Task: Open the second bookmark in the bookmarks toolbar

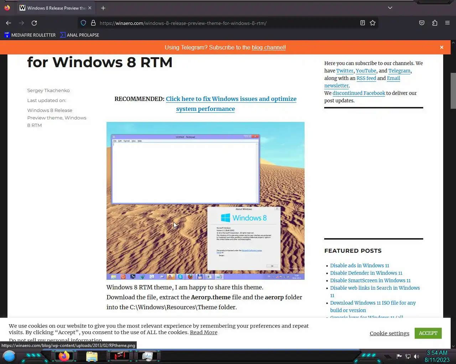Action: (x=80, y=35)
